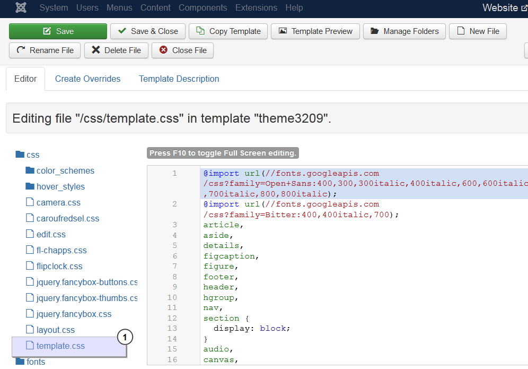Click the arrow icon on Rename File

(21, 49)
